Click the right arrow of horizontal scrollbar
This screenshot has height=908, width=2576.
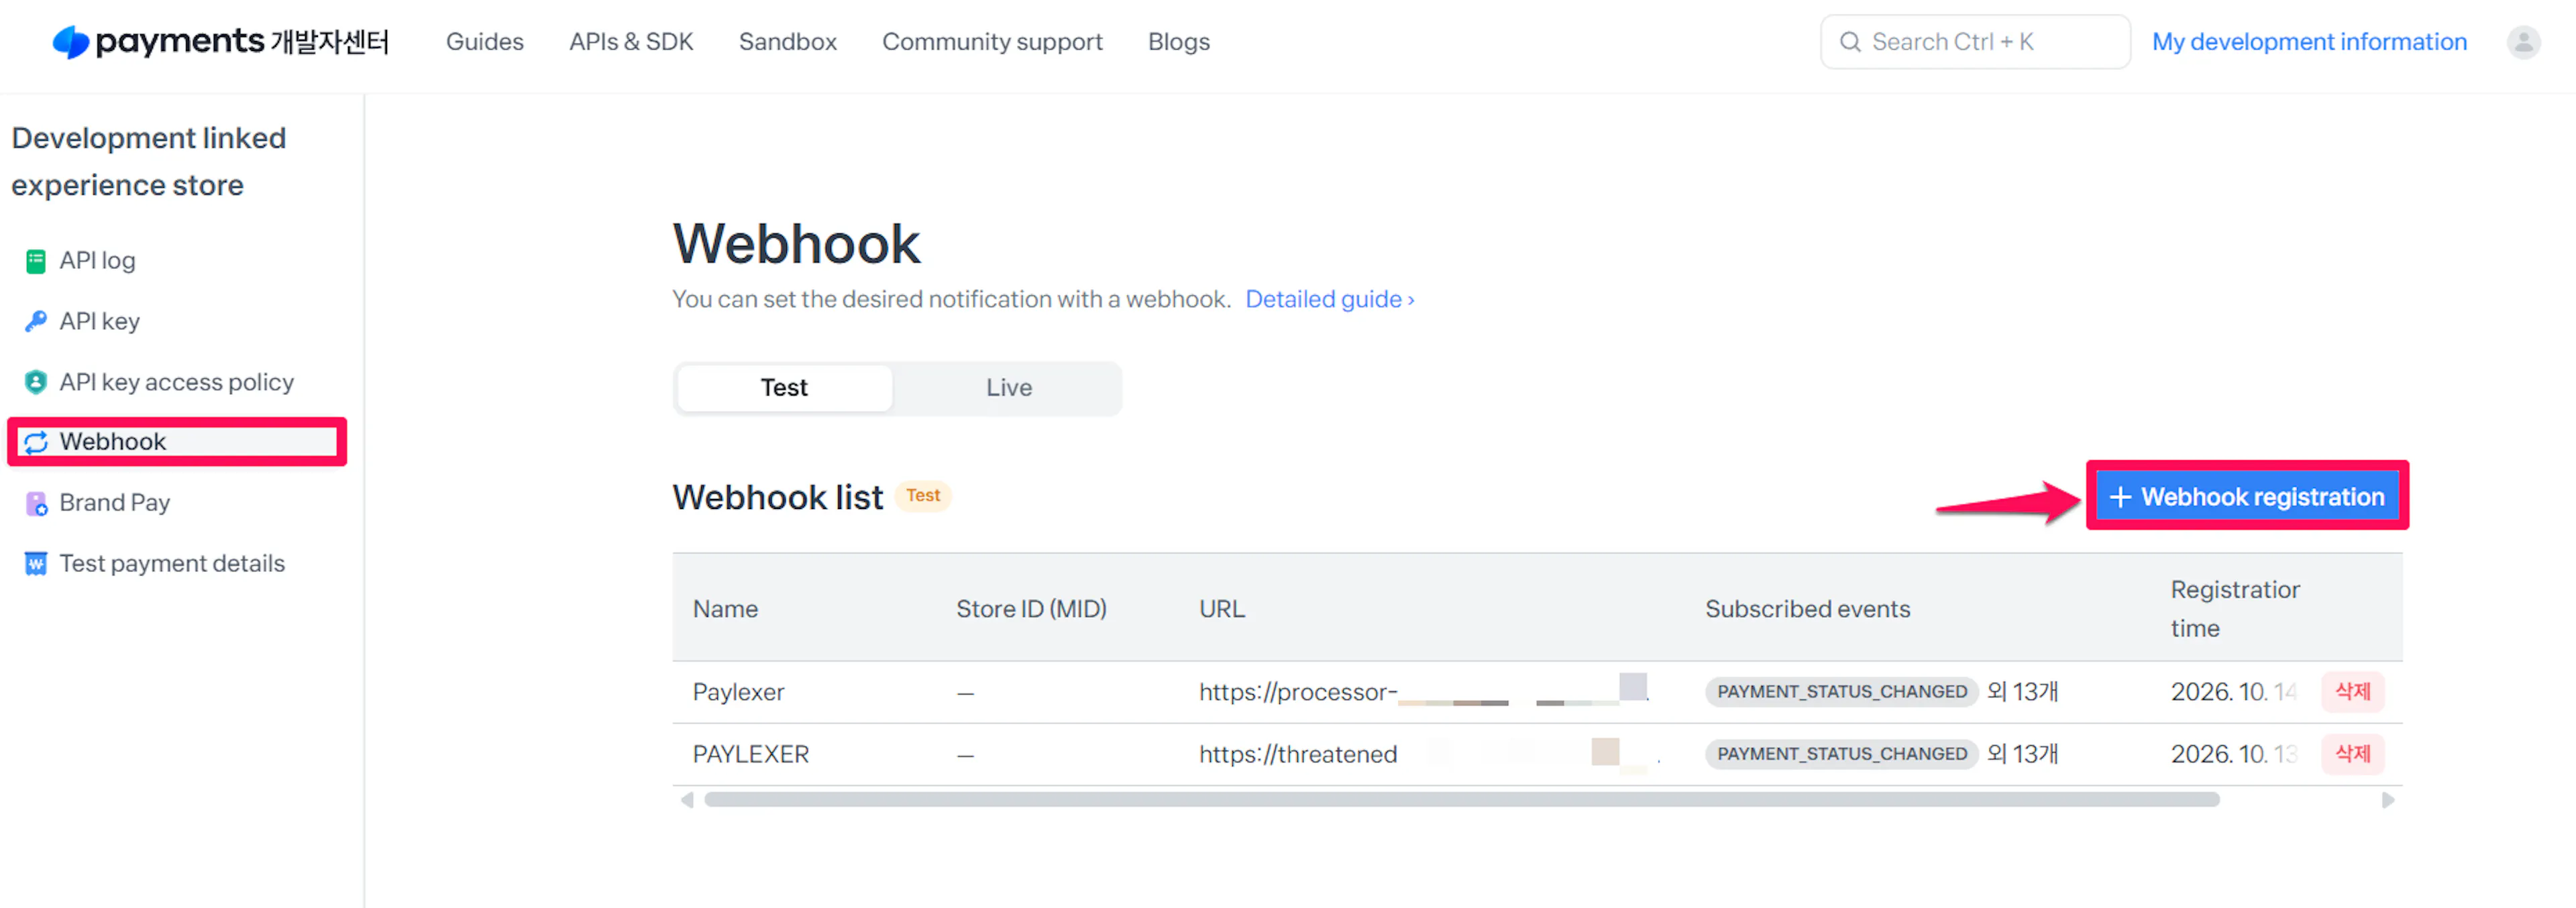[x=2388, y=800]
